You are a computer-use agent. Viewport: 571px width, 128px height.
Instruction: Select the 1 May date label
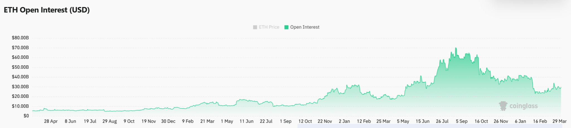click(227, 121)
